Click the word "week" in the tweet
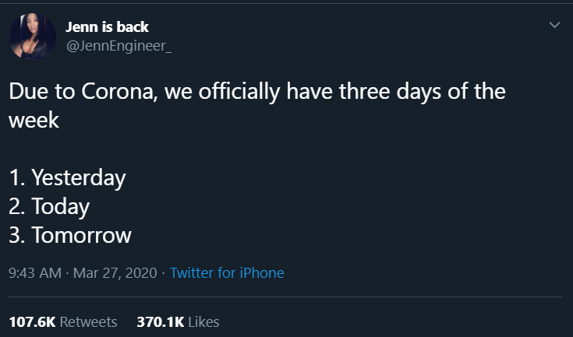Image resolution: width=573 pixels, height=337 pixels. click(34, 121)
